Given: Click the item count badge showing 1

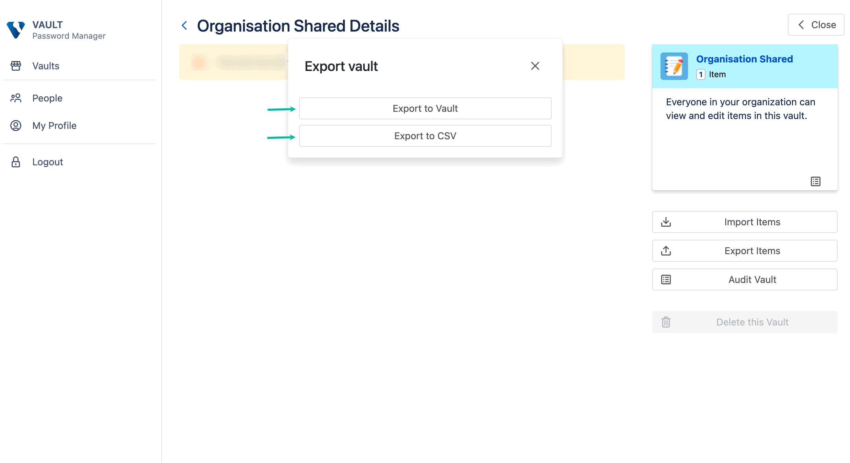Looking at the screenshot, I should 701,74.
